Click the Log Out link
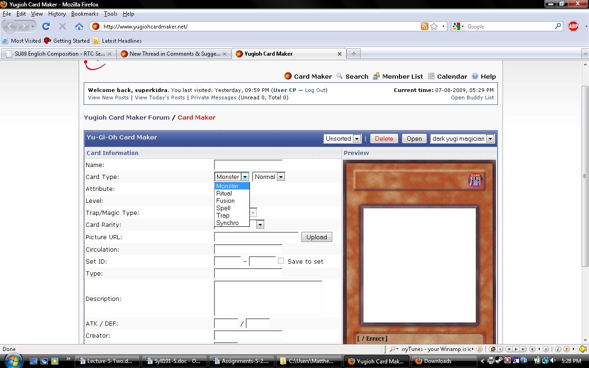Viewport: 589px width, 368px height. click(315, 90)
